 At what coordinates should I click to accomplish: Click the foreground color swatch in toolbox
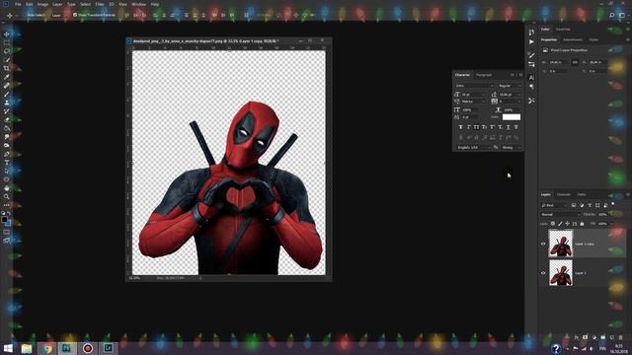4,219
